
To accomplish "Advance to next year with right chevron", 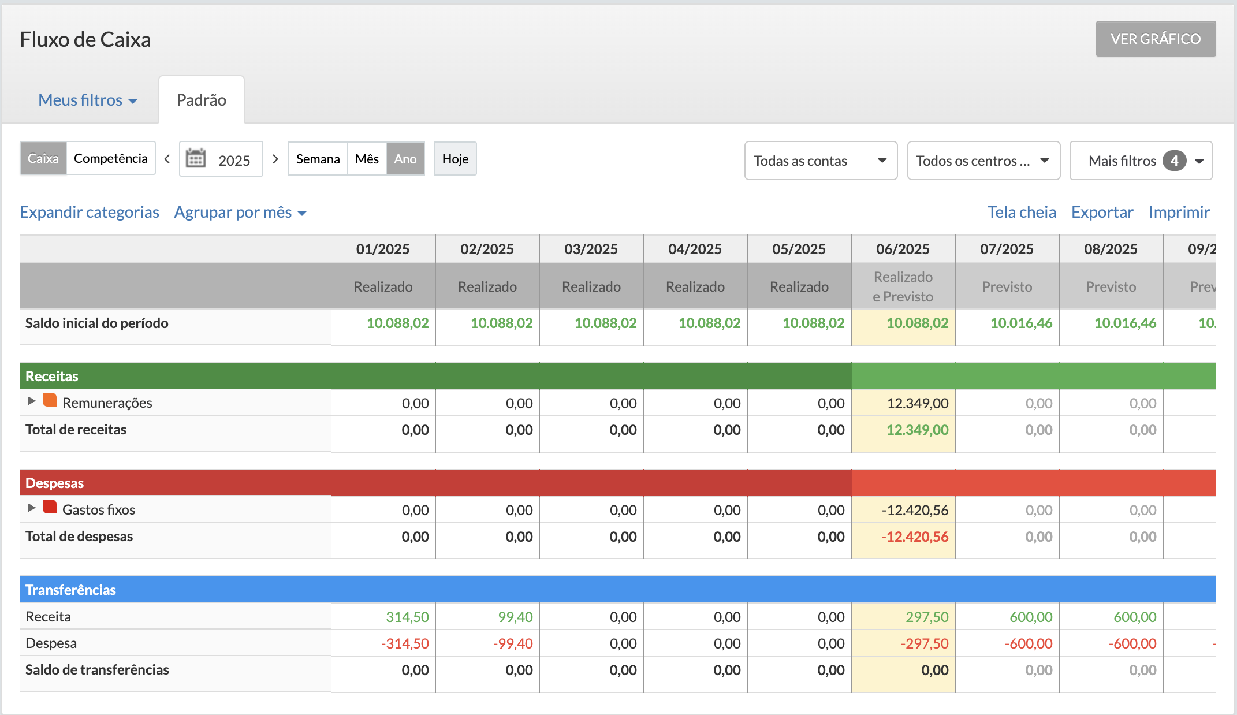I will tap(275, 159).
